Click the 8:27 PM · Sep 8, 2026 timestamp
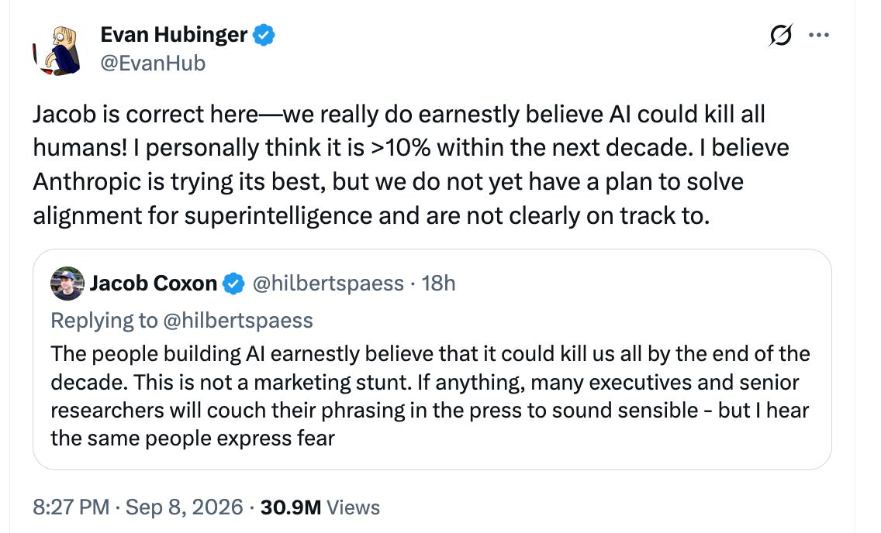The image size is (881, 533). tap(138, 507)
